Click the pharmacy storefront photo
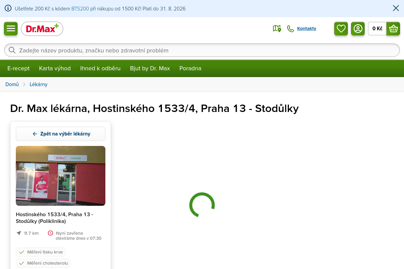The width and height of the screenshot is (404, 269). (61, 176)
